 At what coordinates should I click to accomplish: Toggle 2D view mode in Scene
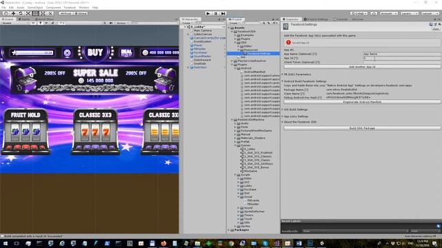point(34,23)
